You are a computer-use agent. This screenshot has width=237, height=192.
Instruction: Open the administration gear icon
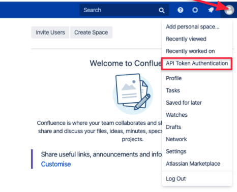pyautogui.click(x=195, y=10)
